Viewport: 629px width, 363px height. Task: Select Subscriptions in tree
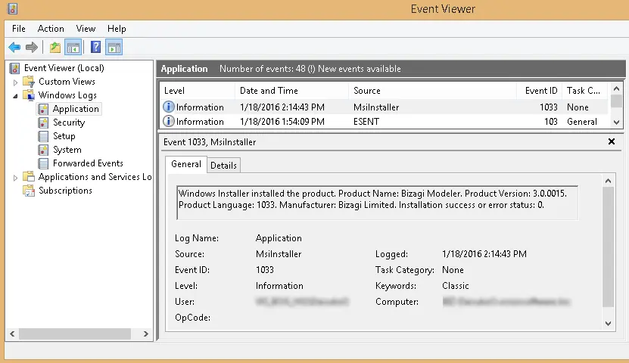pos(65,191)
